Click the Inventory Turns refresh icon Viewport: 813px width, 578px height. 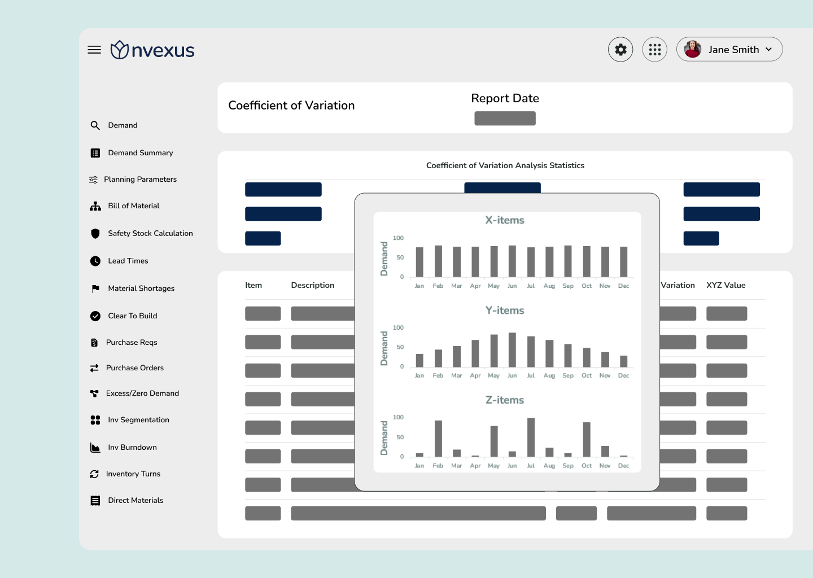click(94, 474)
